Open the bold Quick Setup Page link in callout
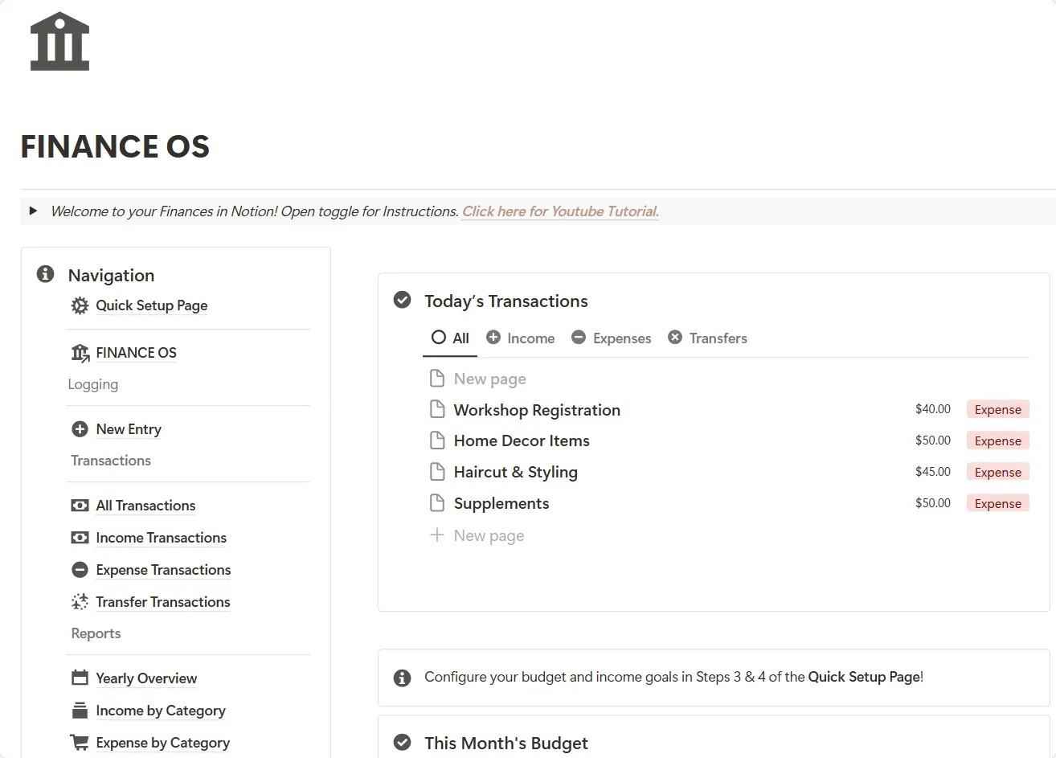Screen dimensions: 1056x758 pyautogui.click(x=864, y=677)
